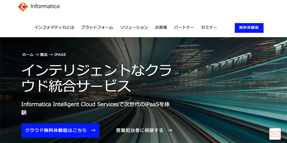Select the お客様 menu item
This screenshot has width=287, height=143.
point(161,28)
